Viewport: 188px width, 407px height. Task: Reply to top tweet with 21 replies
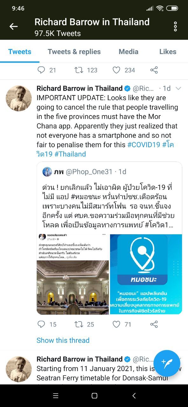coord(42,70)
